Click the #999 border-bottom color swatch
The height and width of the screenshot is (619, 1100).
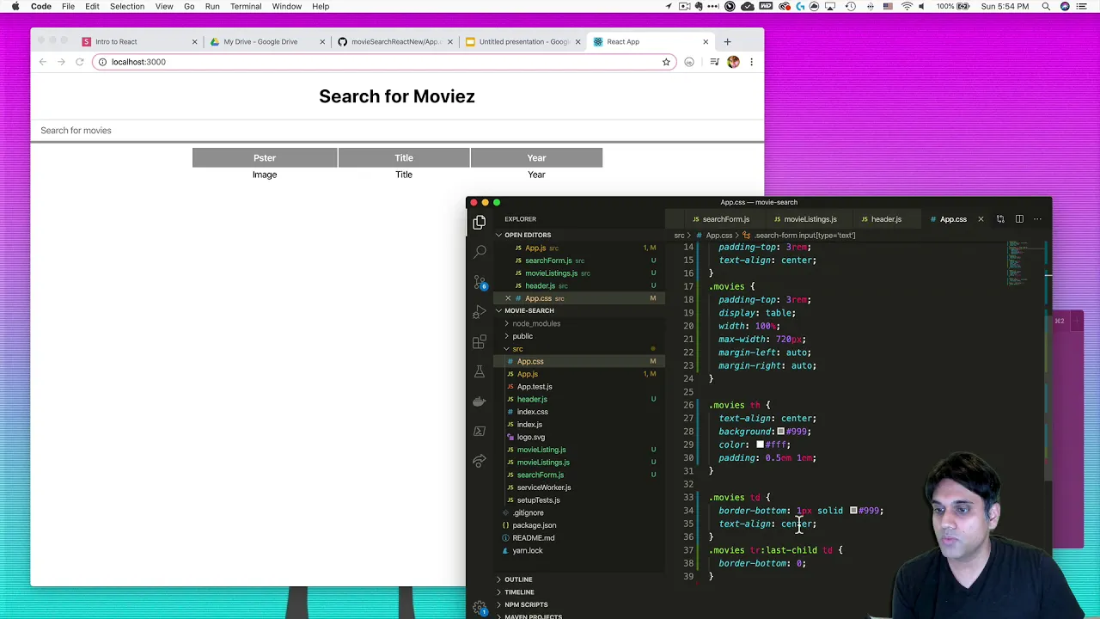point(853,511)
